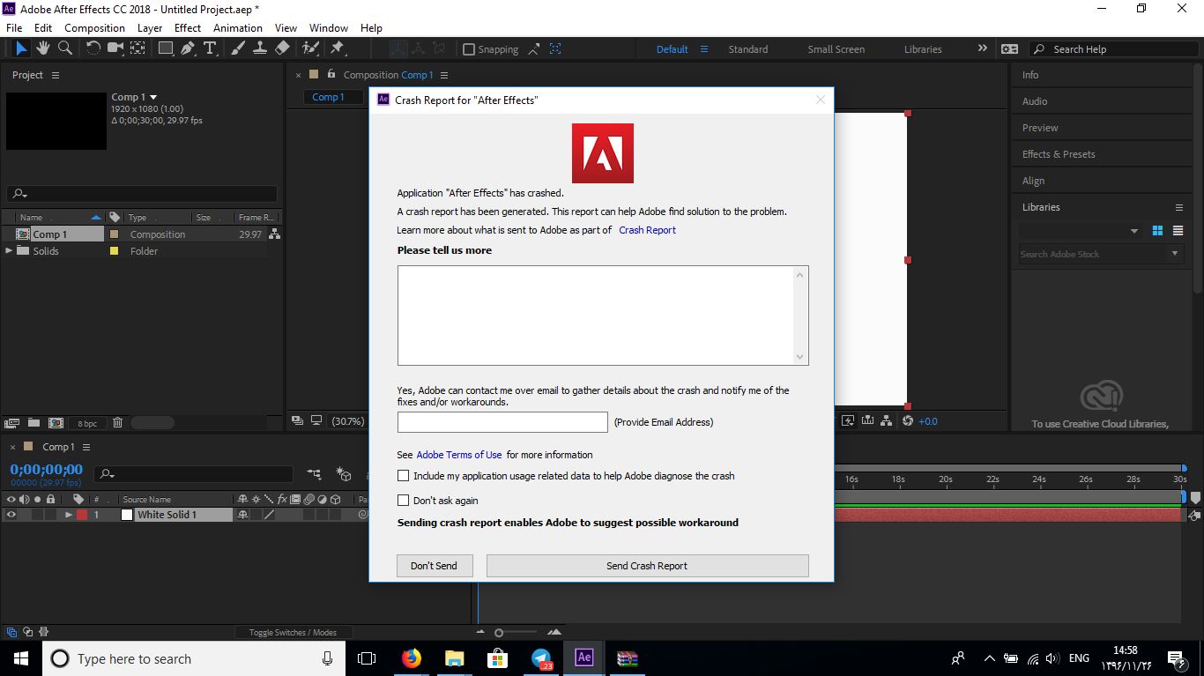The width and height of the screenshot is (1204, 676).
Task: Create a new folder in Project panel
Action: [x=34, y=423]
